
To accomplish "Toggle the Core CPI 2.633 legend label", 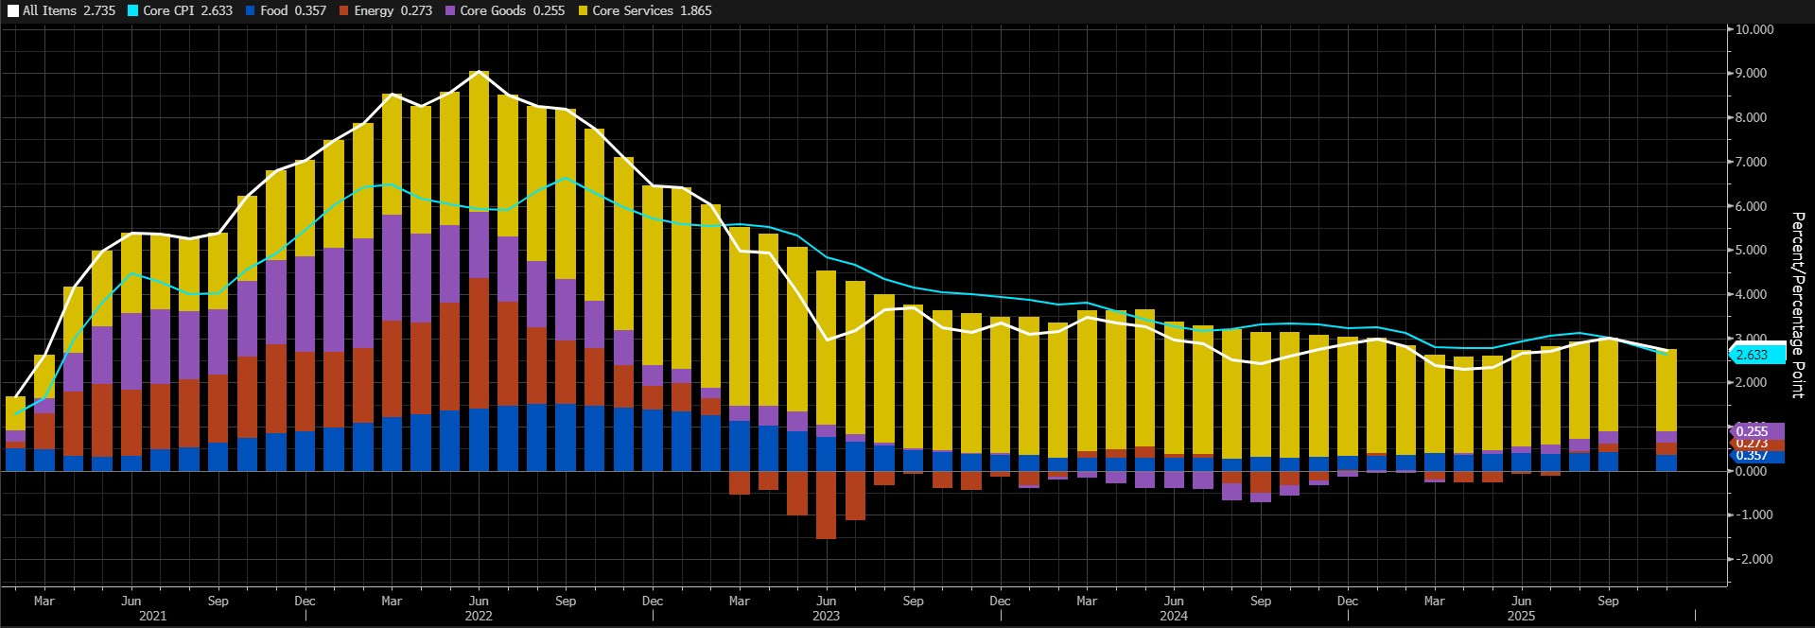I will 187,11.
